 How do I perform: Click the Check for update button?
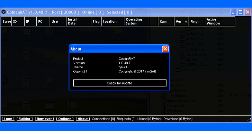(119, 83)
